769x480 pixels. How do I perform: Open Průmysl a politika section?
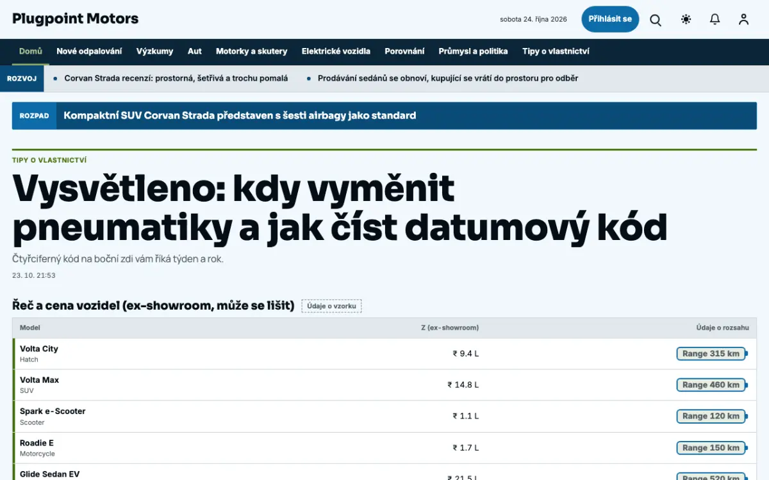[x=473, y=51]
